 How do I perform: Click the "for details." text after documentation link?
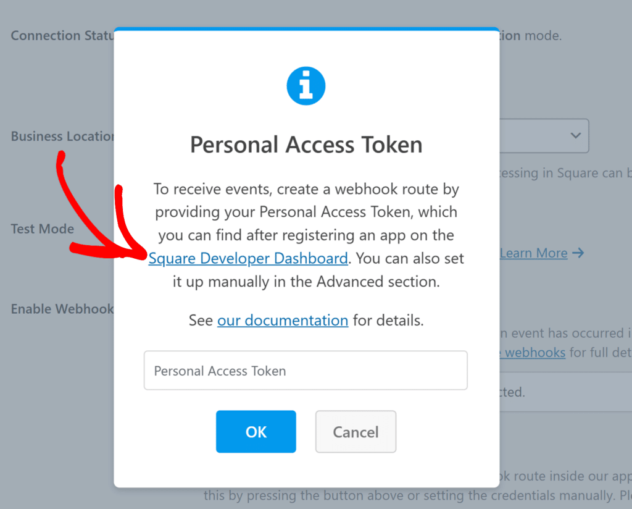[x=388, y=320]
